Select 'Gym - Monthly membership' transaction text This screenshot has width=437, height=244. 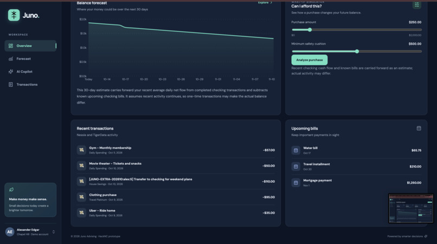point(110,148)
